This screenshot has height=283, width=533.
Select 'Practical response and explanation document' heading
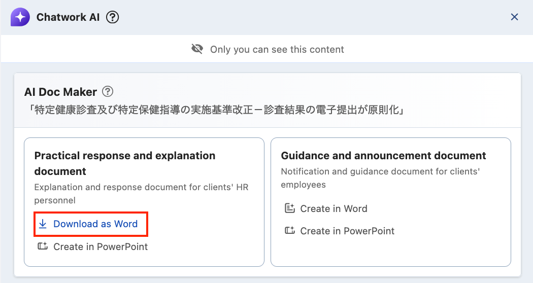point(125,163)
